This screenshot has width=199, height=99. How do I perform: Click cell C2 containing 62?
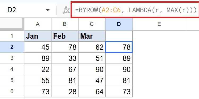pos(92,47)
